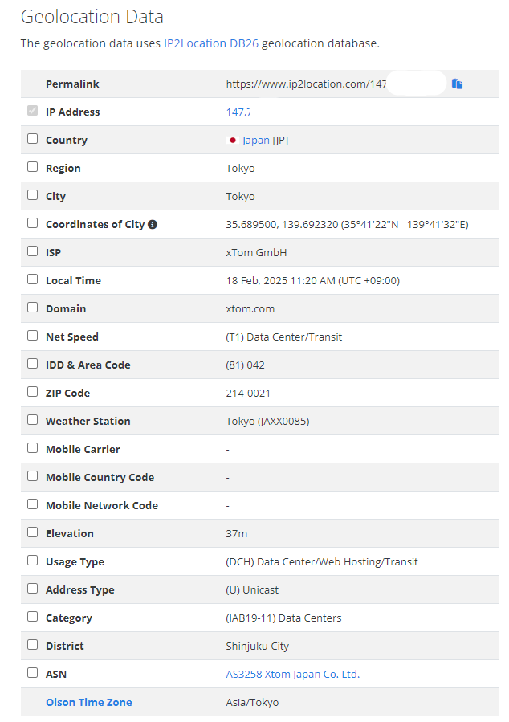The image size is (509, 722).
Task: Select the Usage Type checkbox
Action: click(x=32, y=560)
